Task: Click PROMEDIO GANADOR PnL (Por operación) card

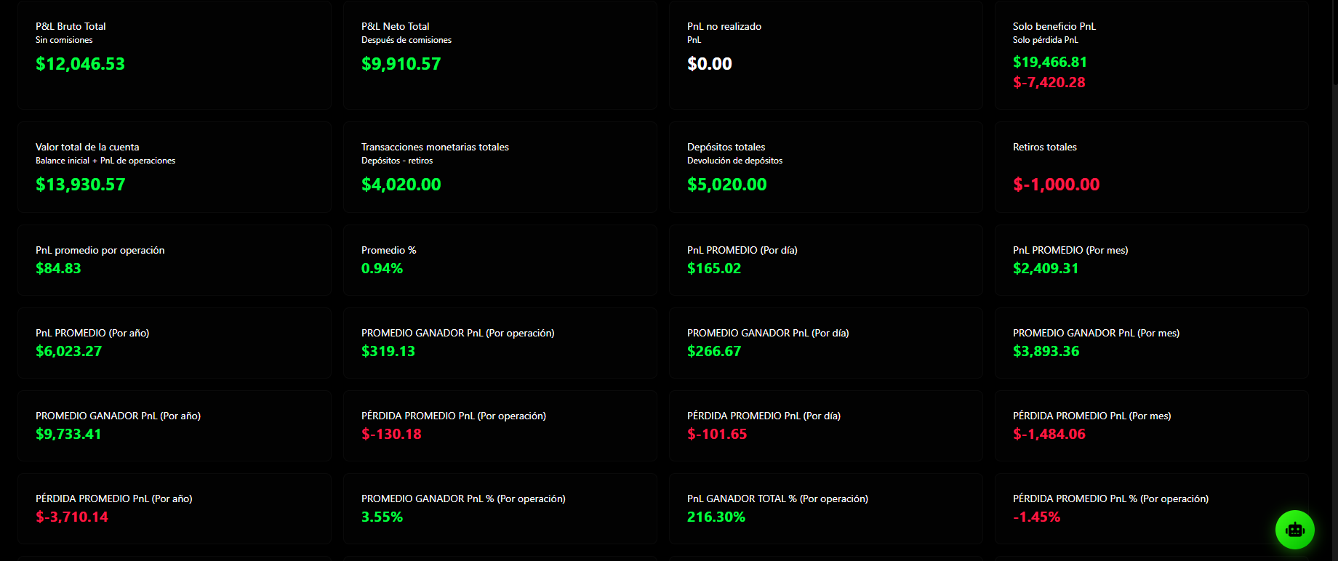Action: click(500, 343)
